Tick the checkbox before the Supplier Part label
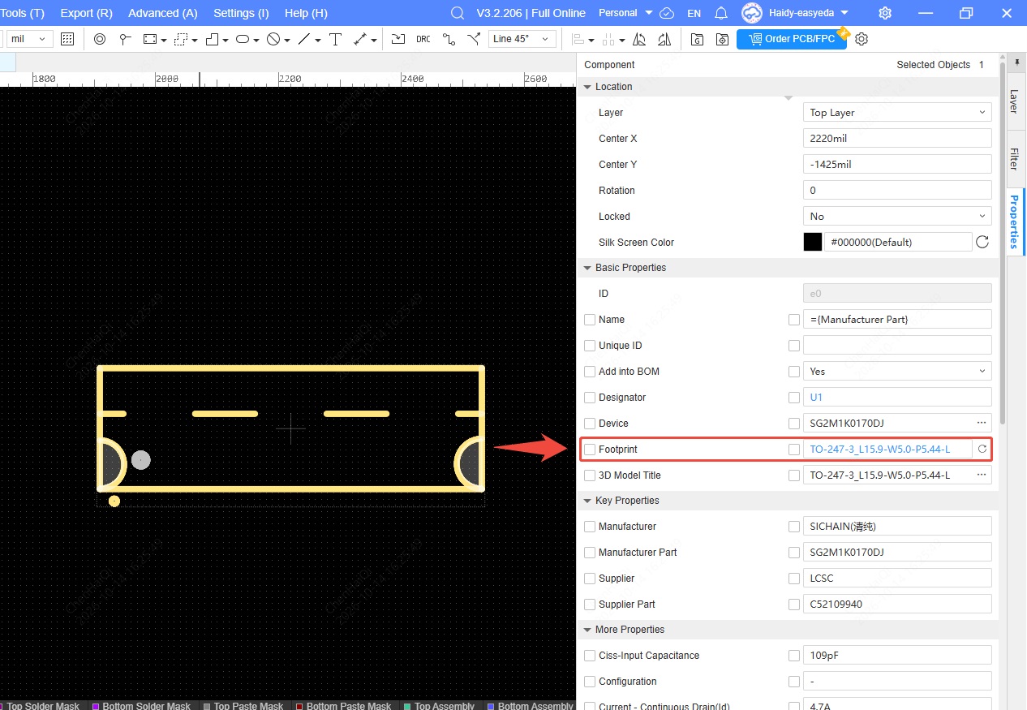1027x710 pixels. [x=590, y=605]
